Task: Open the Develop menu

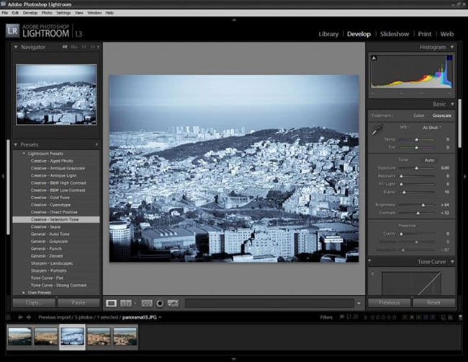Action: coord(30,13)
